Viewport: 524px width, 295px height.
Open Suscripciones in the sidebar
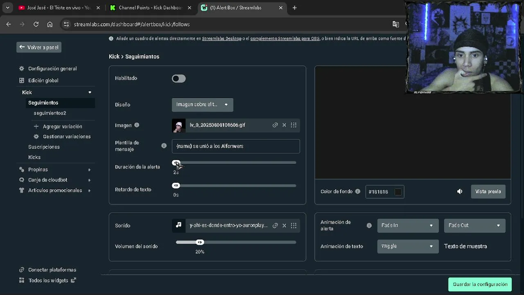click(x=44, y=147)
